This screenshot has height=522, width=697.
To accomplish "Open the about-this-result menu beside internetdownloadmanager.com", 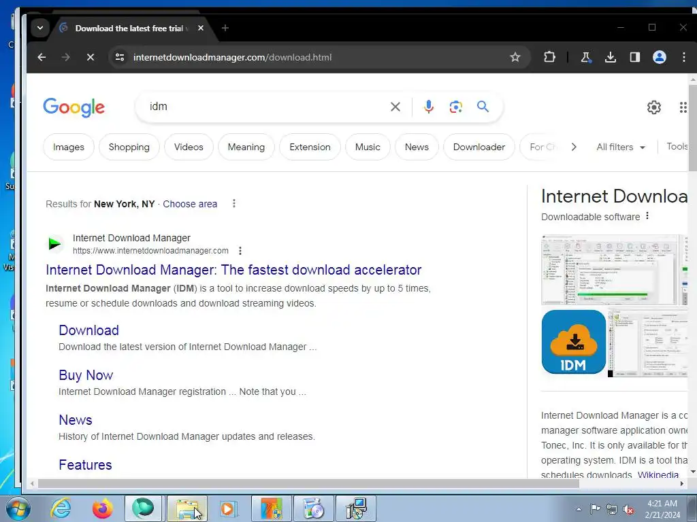I will 240,251.
